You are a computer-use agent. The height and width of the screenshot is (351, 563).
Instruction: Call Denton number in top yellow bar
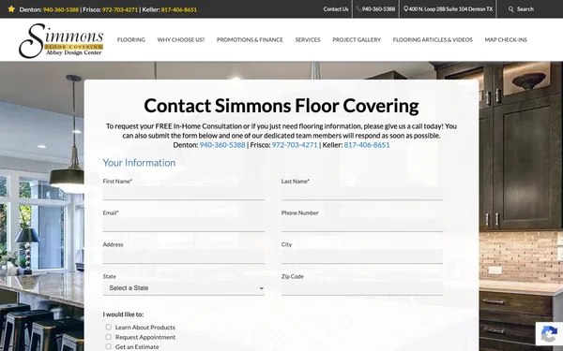(x=61, y=9)
